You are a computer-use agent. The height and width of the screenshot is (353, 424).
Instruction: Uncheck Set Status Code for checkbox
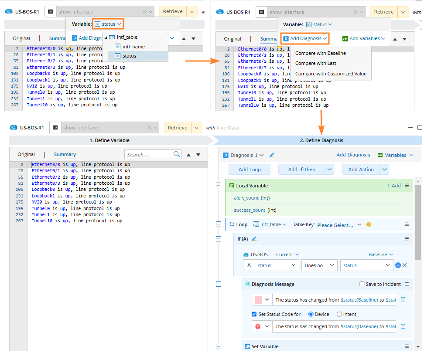254,314
